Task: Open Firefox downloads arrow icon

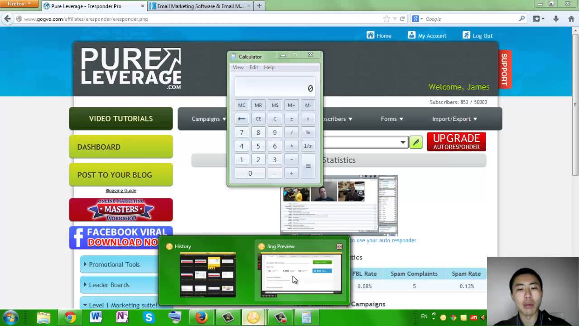Action: click(556, 19)
